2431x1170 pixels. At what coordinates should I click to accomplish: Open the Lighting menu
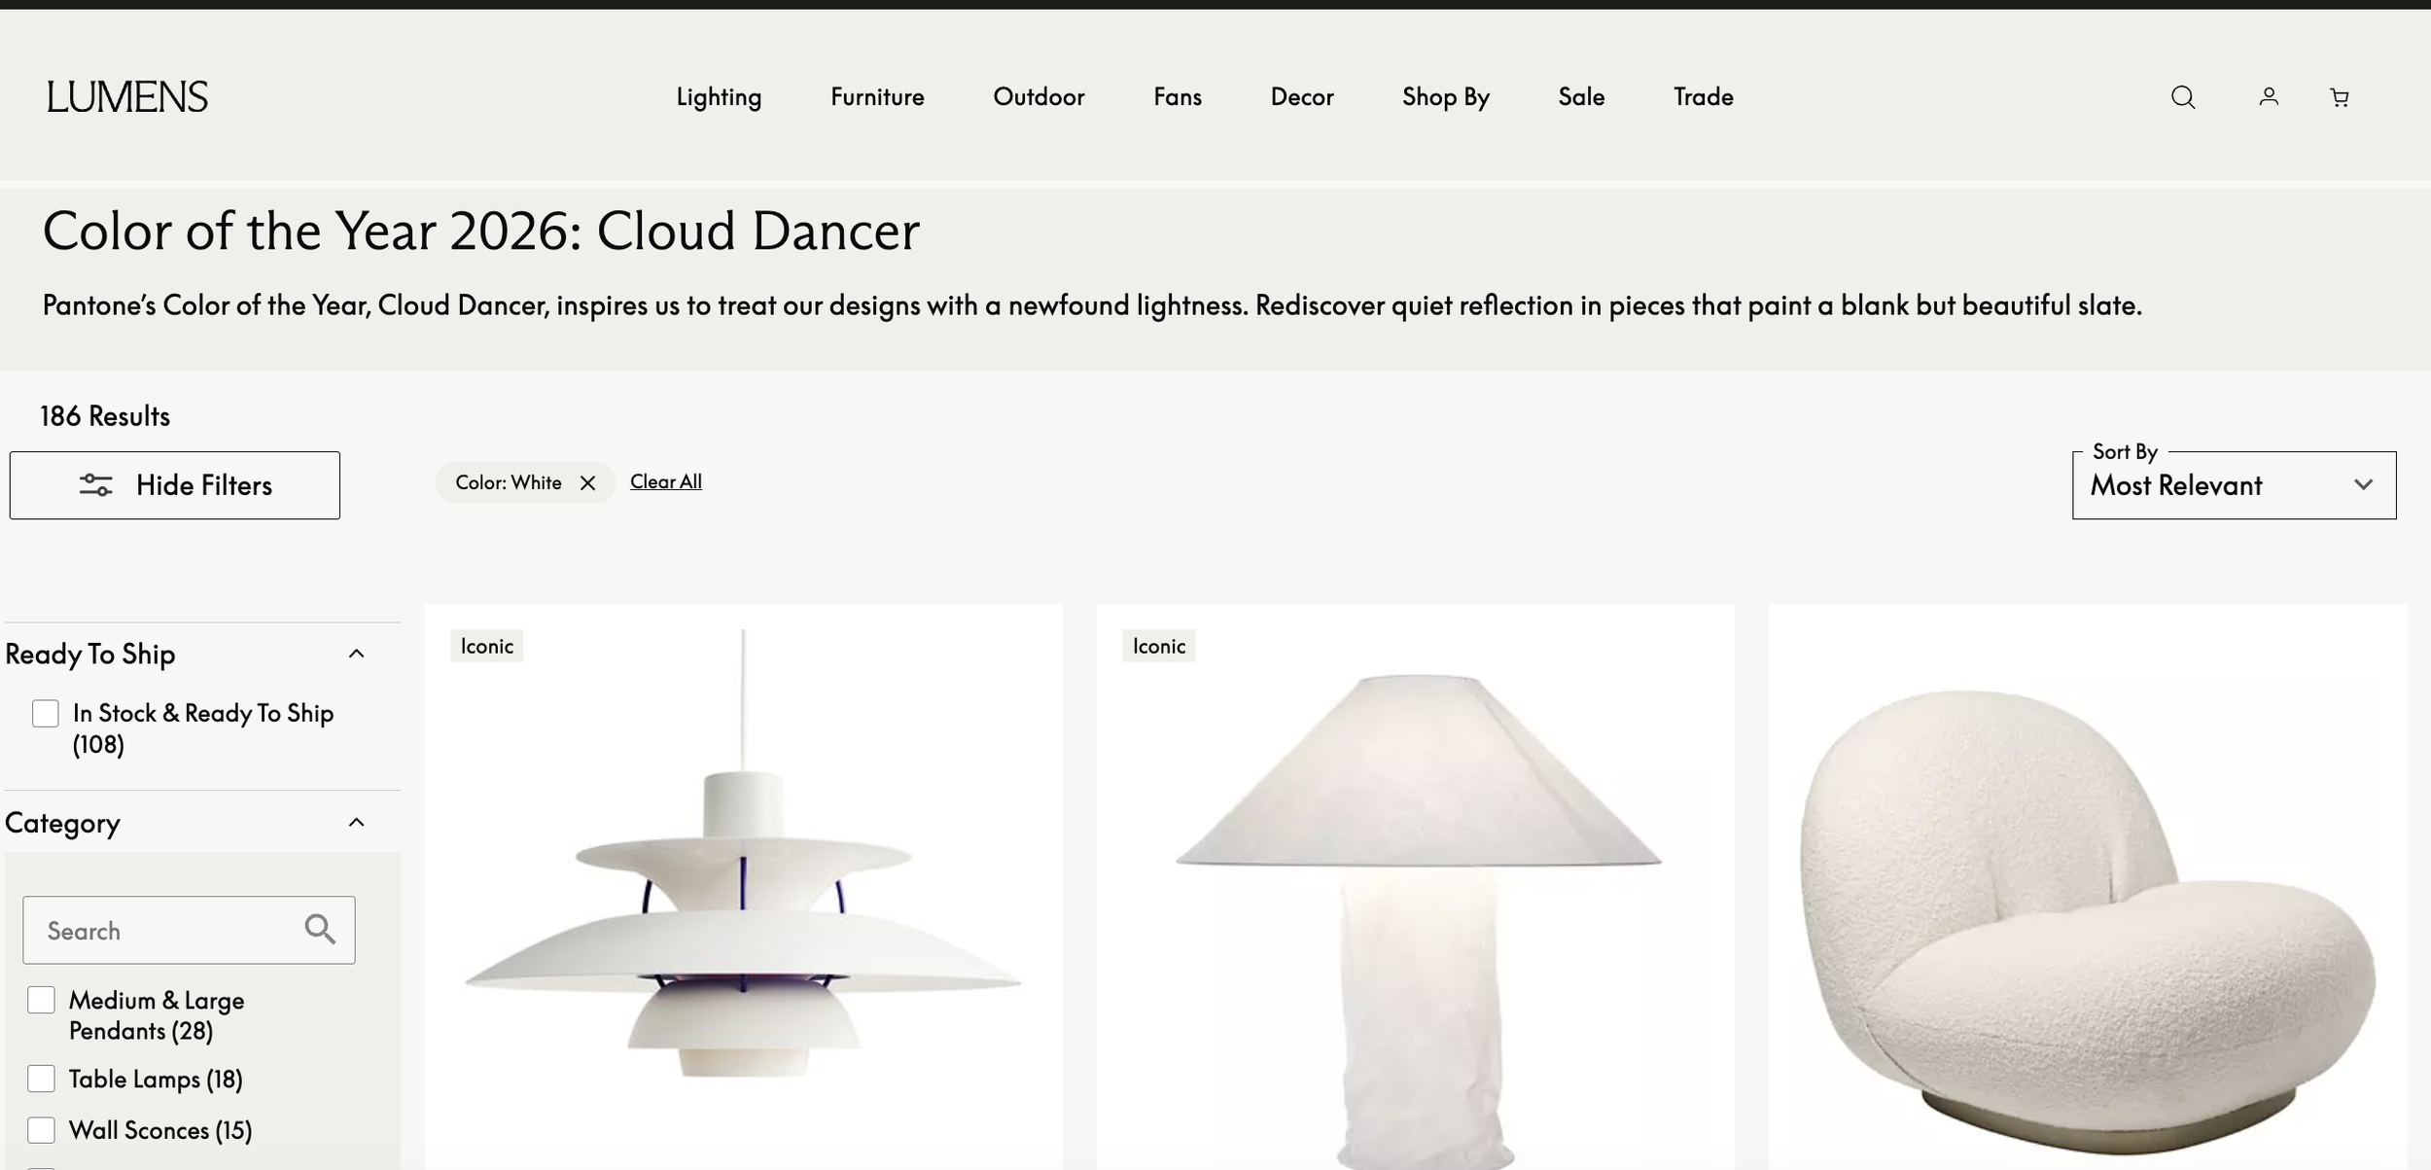point(719,97)
